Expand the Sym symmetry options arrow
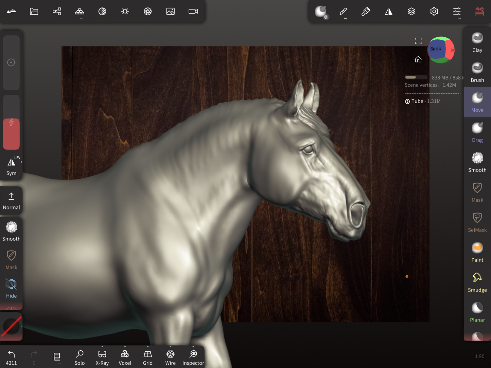 (21, 162)
